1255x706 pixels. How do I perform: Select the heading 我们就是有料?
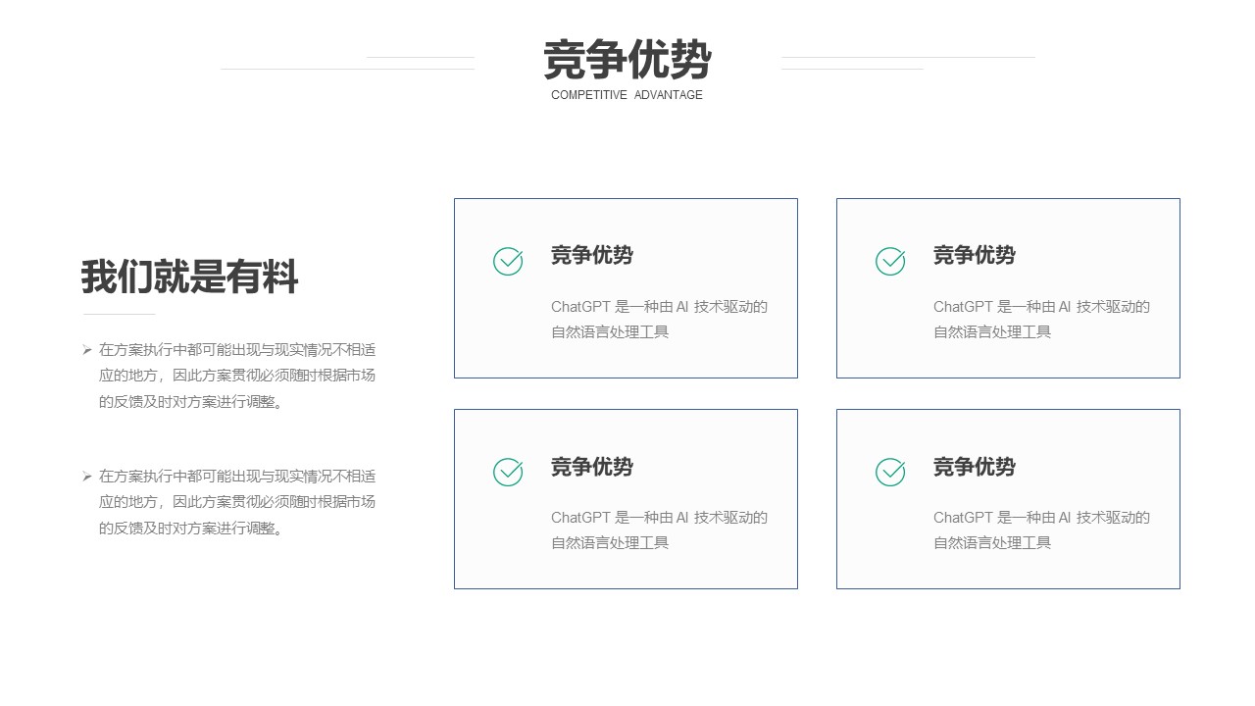click(189, 277)
